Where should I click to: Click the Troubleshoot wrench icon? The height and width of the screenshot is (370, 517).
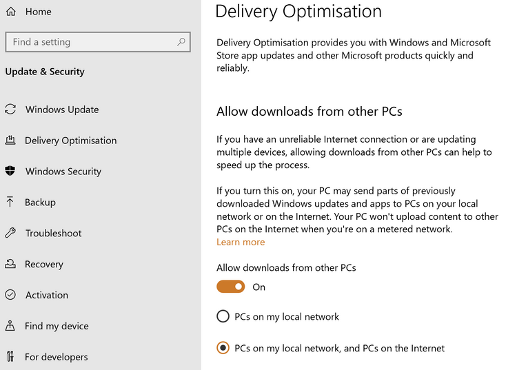(10, 233)
